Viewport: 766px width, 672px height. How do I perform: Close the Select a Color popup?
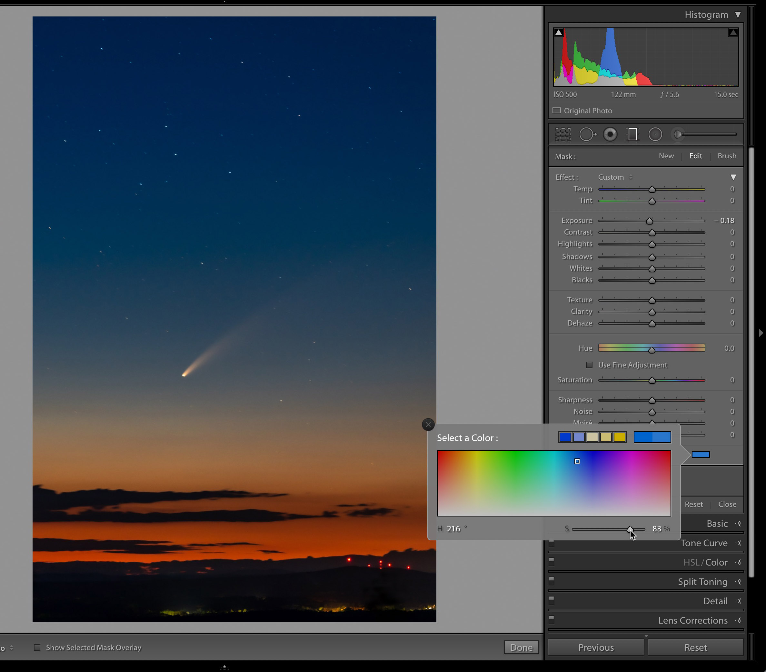(x=428, y=425)
